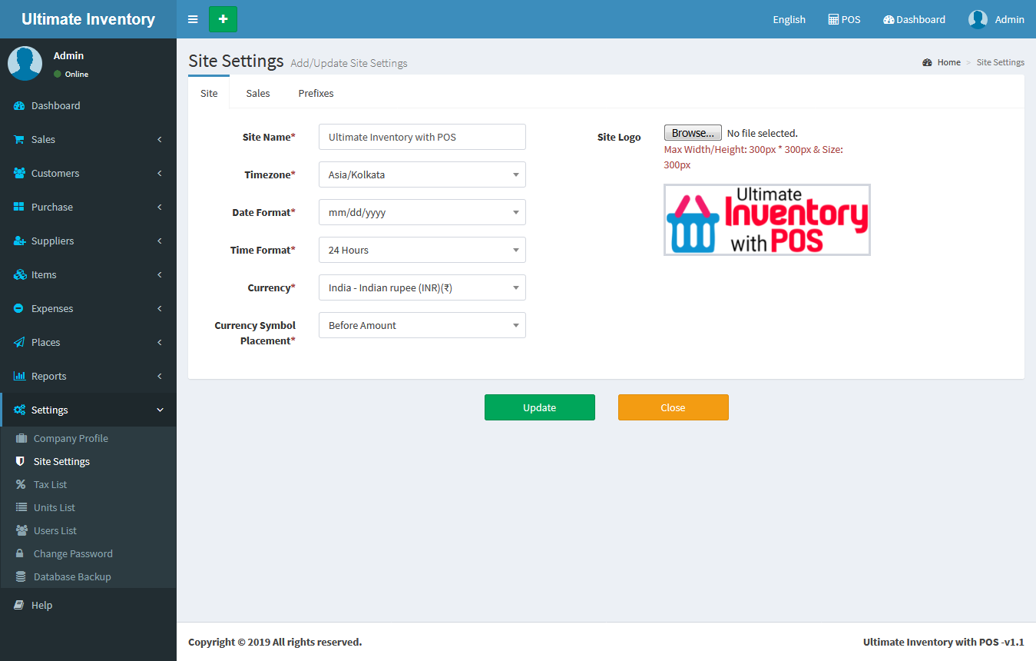Click the green plus quick-add button
Viewport: 1036px width, 661px height.
click(x=223, y=19)
